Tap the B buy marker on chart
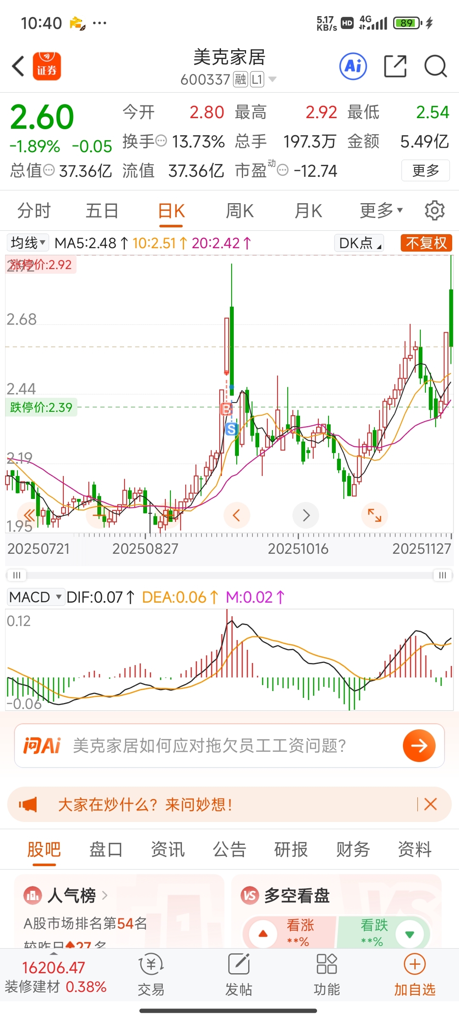 point(226,409)
